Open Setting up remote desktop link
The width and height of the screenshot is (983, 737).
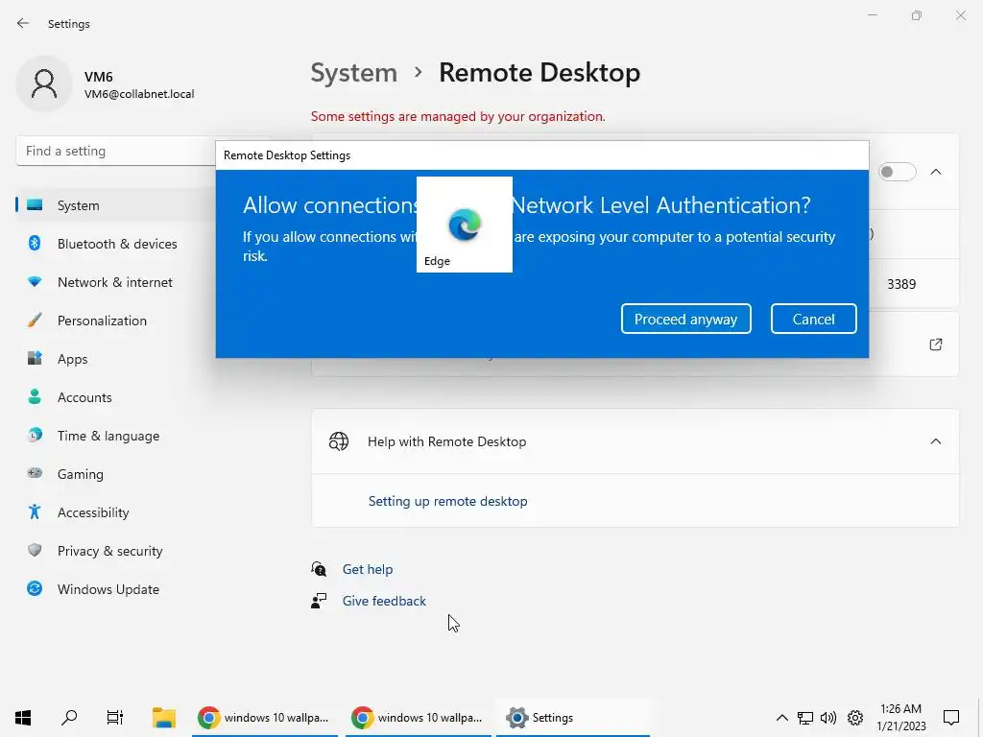447,501
